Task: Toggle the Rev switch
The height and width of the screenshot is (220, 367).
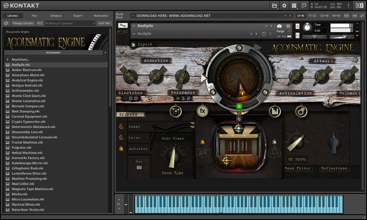Action: (x=139, y=167)
